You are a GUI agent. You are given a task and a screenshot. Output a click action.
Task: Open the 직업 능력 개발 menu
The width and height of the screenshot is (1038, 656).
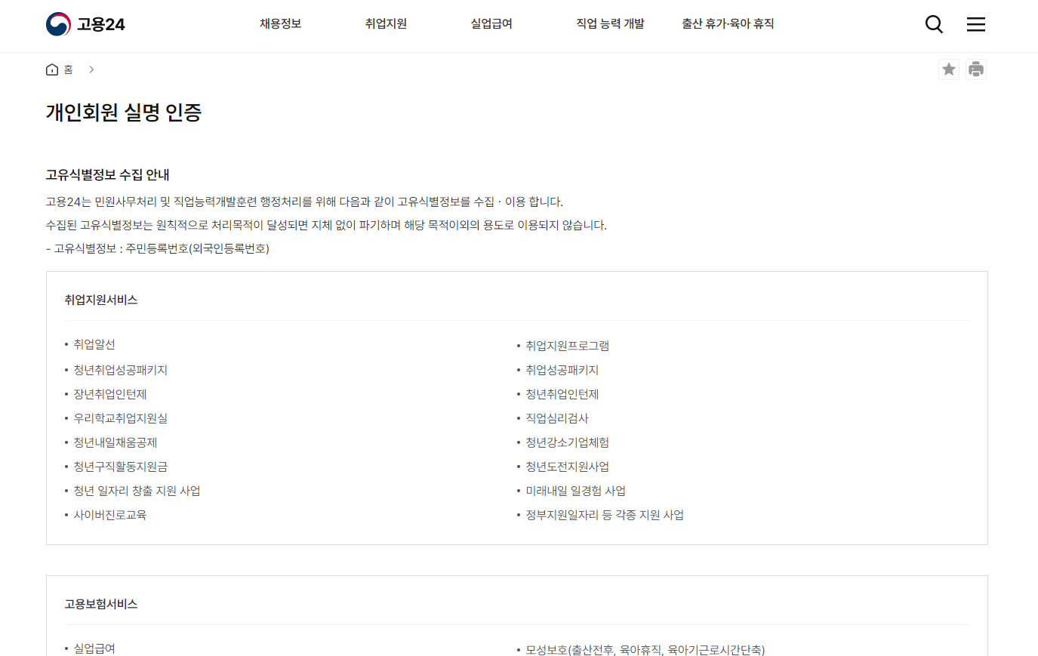pyautogui.click(x=609, y=23)
